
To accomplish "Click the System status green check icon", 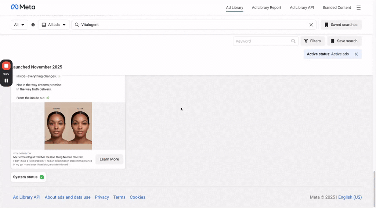I will point(42,177).
